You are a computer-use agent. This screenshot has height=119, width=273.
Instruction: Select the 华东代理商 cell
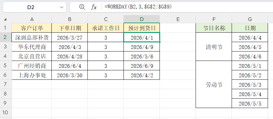pos(32,46)
